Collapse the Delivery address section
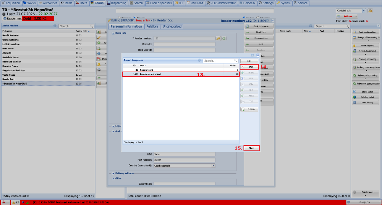 pyautogui.click(x=113, y=174)
